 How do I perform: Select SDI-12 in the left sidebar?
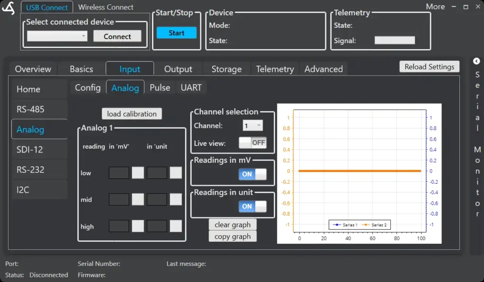click(30, 149)
